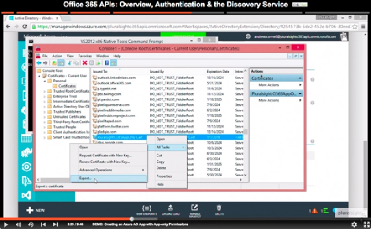Click the Azure New button

[35, 210]
